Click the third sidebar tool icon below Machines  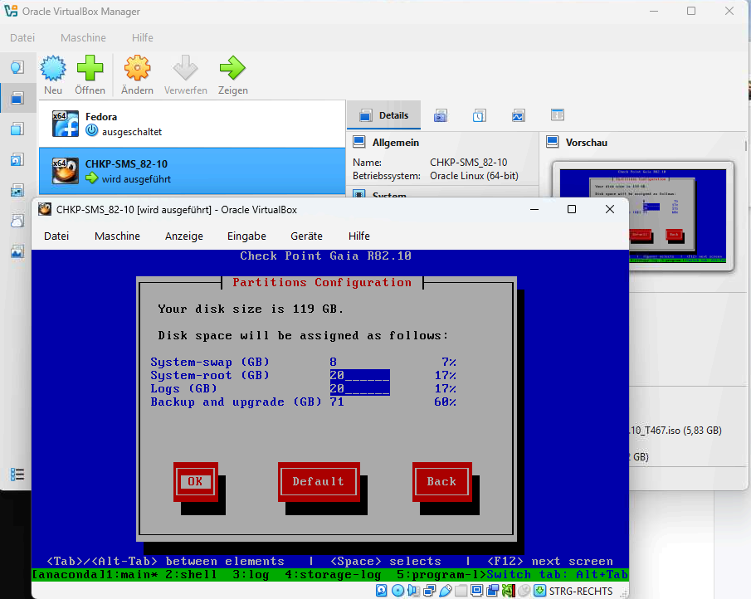(17, 129)
